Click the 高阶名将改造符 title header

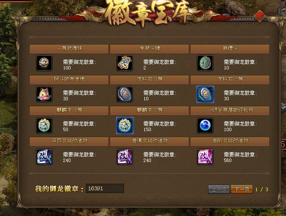230,141
